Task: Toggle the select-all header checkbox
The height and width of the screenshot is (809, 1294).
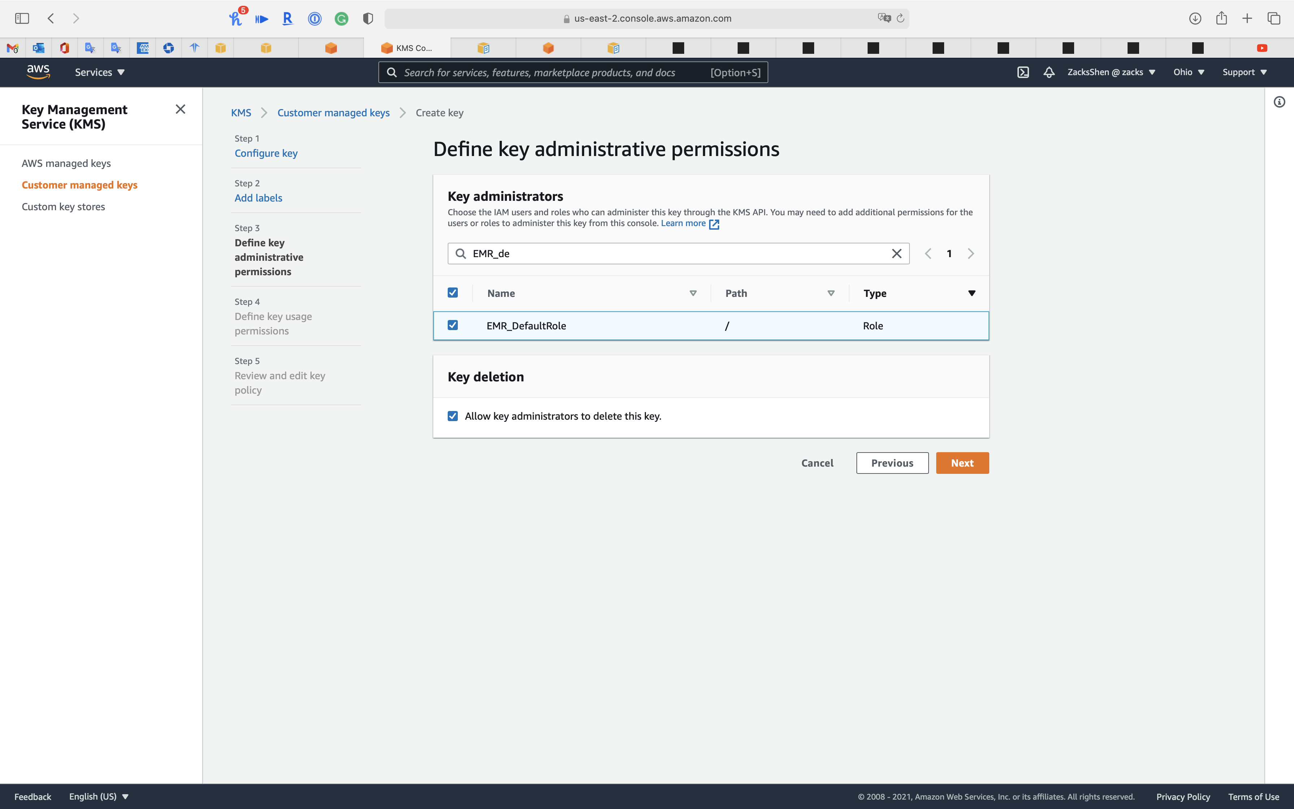Action: pyautogui.click(x=452, y=293)
